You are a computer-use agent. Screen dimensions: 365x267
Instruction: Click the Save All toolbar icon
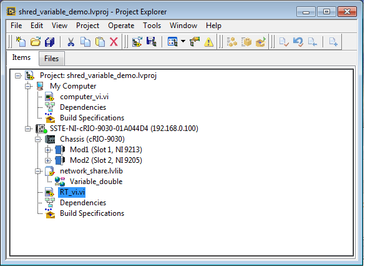(49, 42)
